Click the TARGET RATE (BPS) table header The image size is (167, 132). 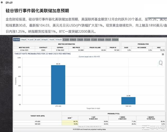38,116
